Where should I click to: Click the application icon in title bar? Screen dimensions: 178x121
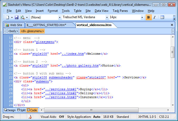(5, 5)
